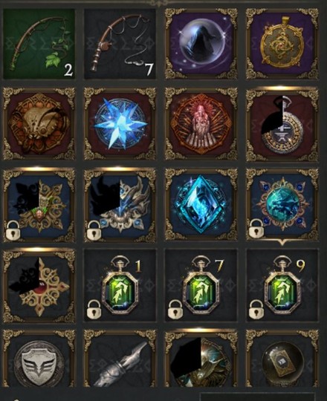The image size is (327, 401).
Task: Click the silver metal fragment item
Action: 120,359
